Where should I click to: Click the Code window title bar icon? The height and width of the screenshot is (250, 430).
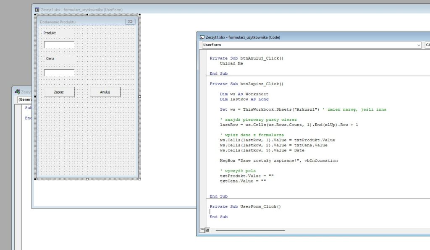click(202, 37)
